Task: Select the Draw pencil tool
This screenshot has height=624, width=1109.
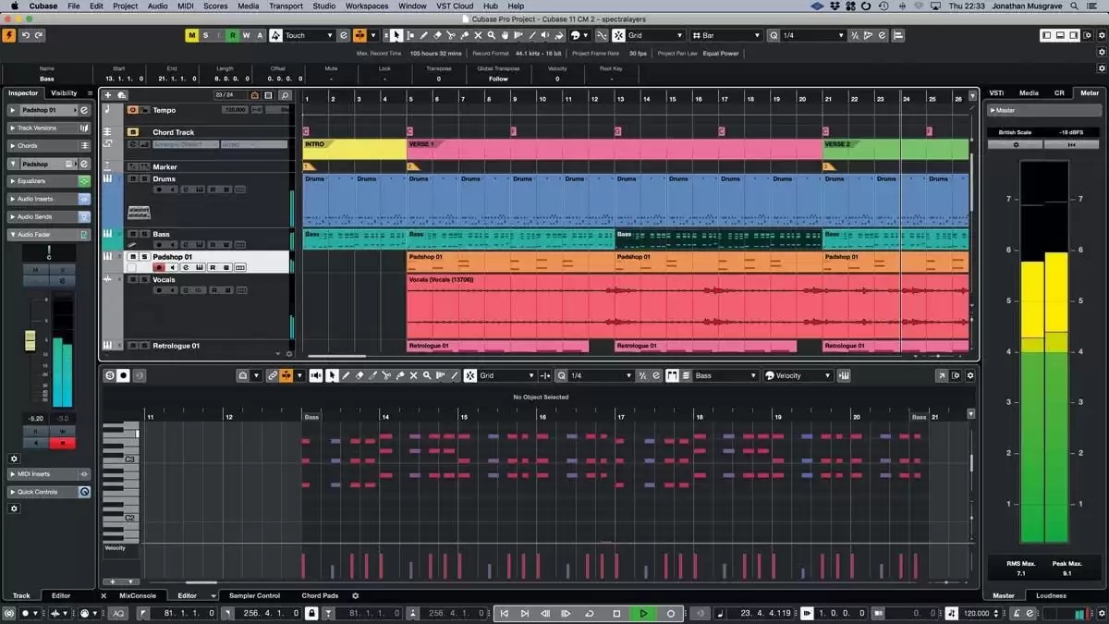Action: (423, 35)
